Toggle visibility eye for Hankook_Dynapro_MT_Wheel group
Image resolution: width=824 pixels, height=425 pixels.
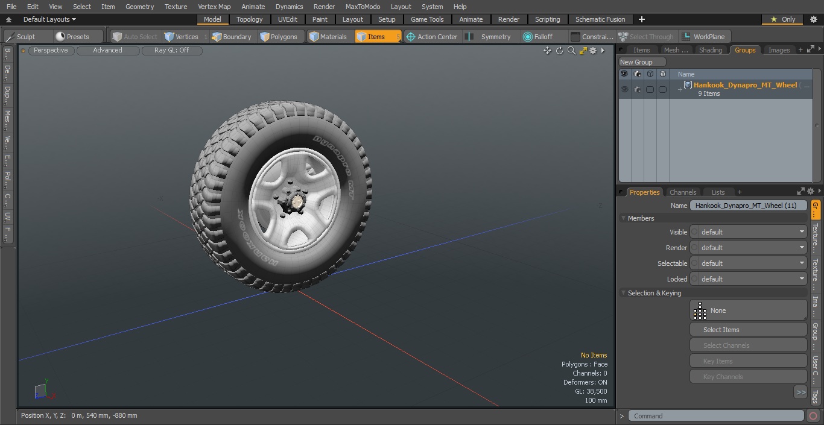[x=624, y=89]
